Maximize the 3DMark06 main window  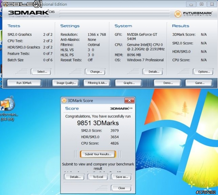(x=201, y=4)
